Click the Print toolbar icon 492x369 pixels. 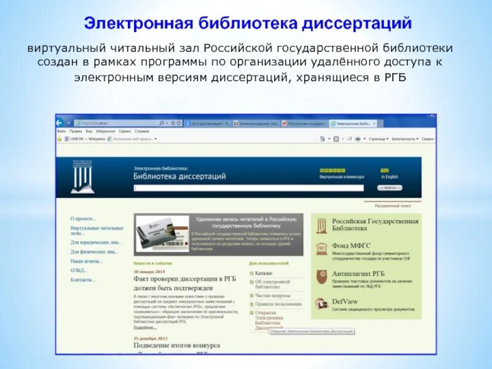(358, 139)
